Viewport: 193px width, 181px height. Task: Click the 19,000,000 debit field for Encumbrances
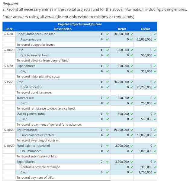(x=122, y=130)
